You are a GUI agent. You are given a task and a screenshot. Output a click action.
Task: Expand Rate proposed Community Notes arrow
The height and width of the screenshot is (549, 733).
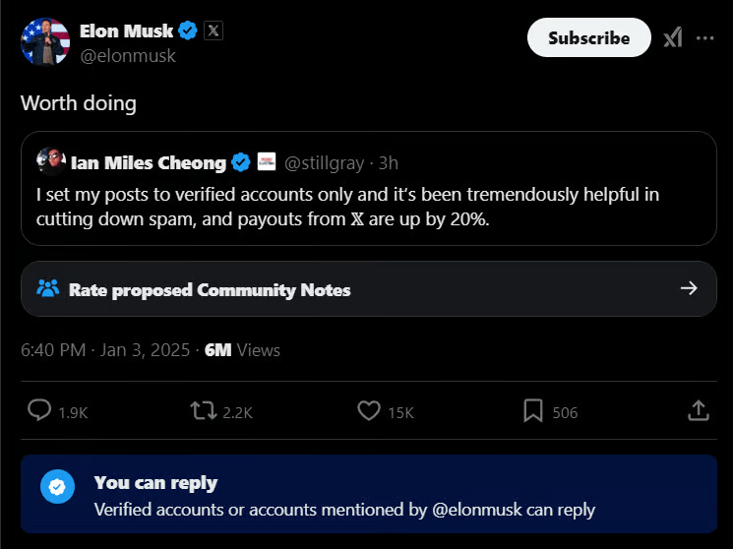click(689, 289)
